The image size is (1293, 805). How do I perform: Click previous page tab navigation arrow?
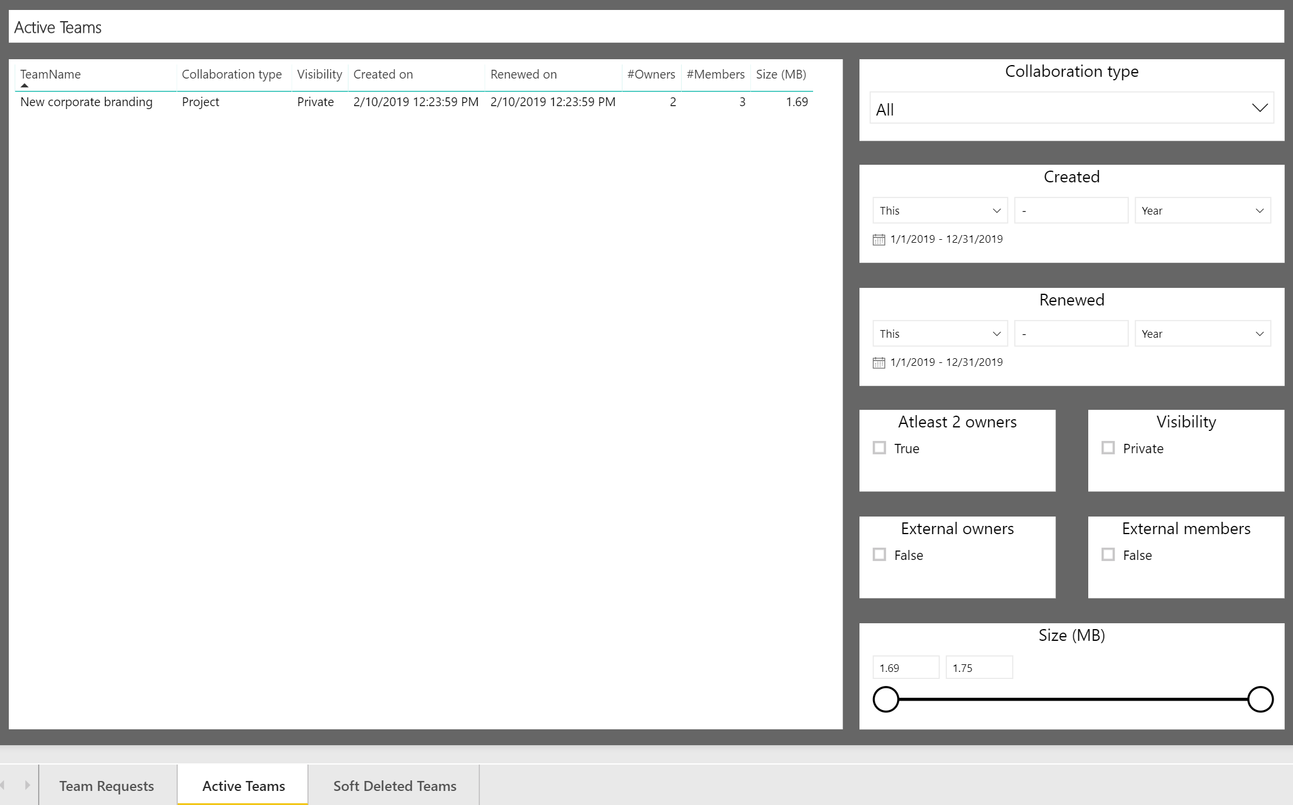pos(4,784)
